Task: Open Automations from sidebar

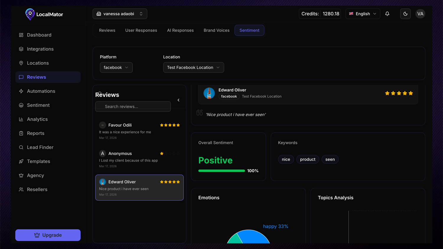Action: (41, 91)
